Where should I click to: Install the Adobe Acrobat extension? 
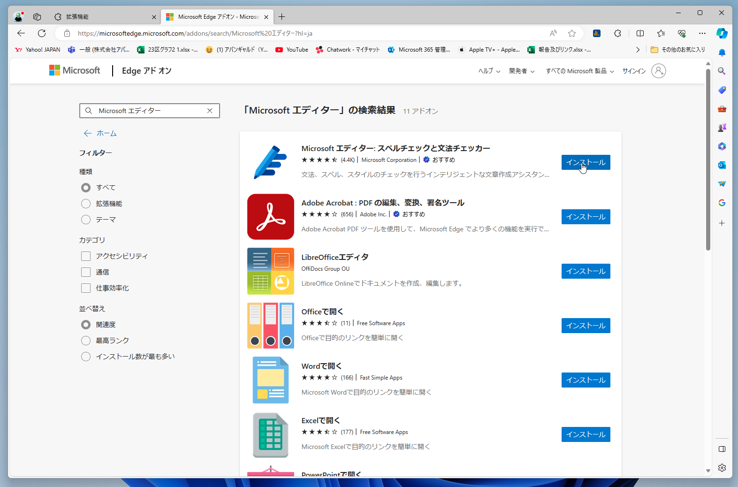tap(586, 217)
